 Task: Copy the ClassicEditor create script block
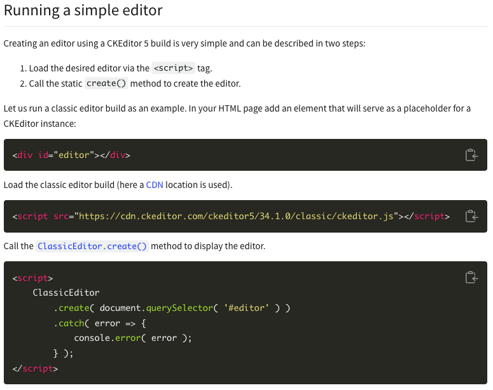[471, 277]
